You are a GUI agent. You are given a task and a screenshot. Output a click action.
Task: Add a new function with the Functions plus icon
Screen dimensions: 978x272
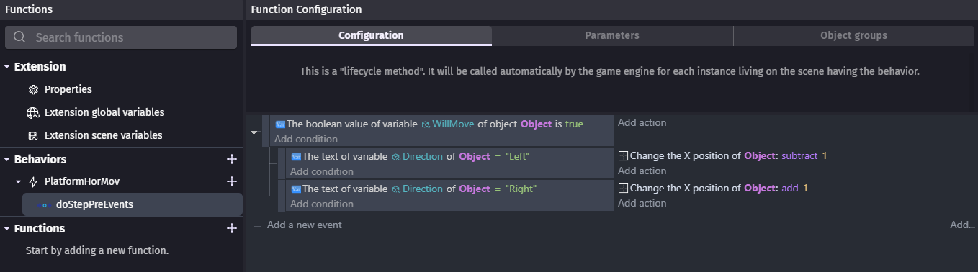coord(232,228)
